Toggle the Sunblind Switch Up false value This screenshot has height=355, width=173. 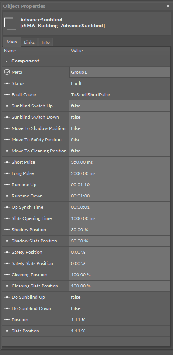click(119, 106)
